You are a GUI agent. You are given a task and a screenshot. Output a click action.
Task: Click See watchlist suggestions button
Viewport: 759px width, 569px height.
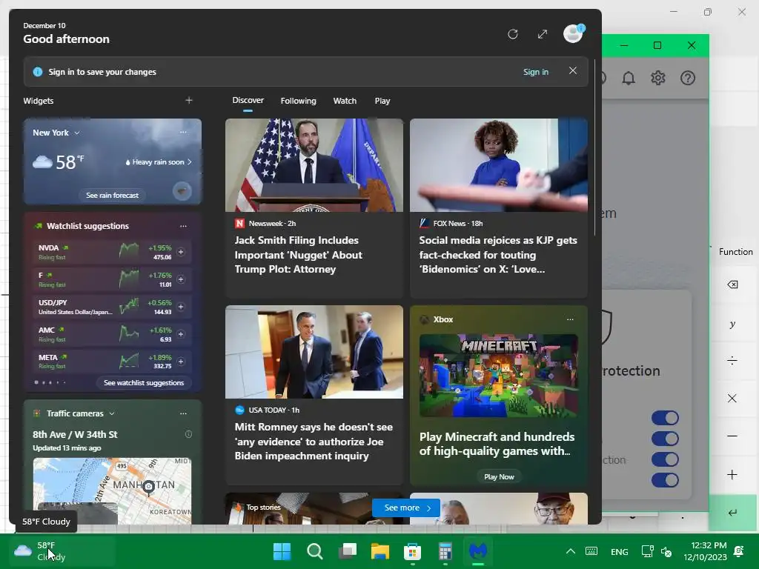point(144,383)
